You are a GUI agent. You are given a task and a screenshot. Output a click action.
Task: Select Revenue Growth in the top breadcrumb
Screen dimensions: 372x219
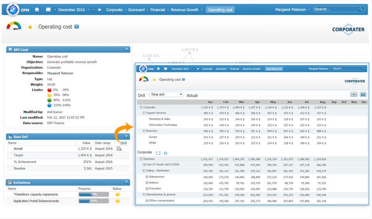coord(184,10)
